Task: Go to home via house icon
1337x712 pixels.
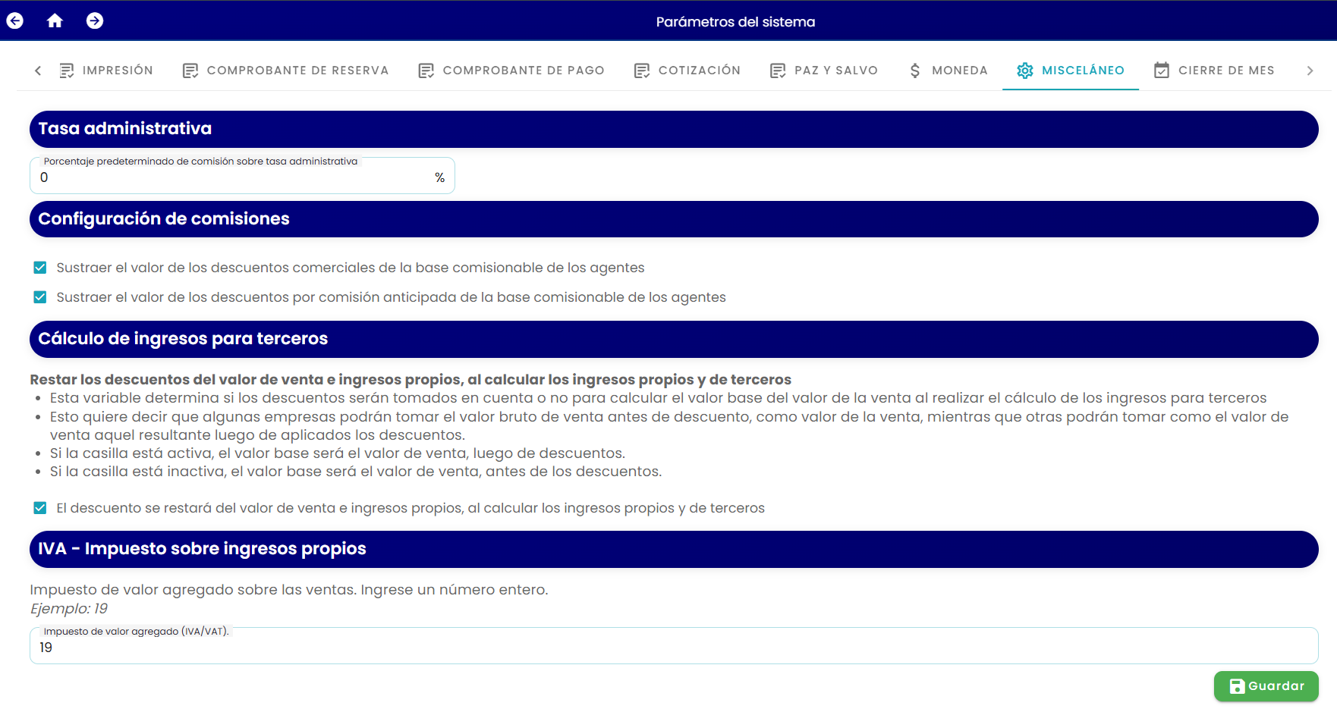Action: 55,20
